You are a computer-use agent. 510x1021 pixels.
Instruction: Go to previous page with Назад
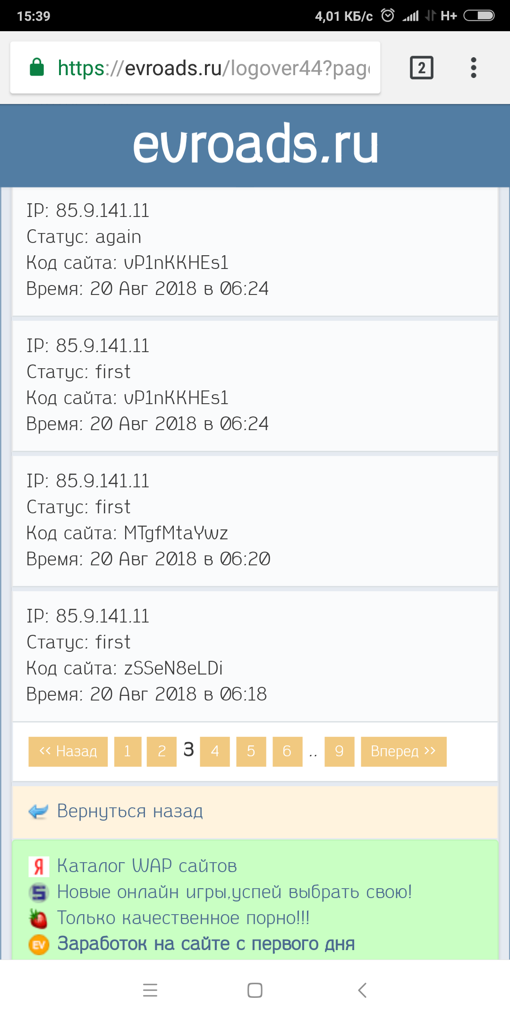(x=68, y=752)
